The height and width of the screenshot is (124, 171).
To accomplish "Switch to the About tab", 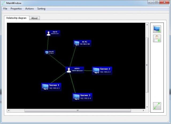I will tap(34, 18).
